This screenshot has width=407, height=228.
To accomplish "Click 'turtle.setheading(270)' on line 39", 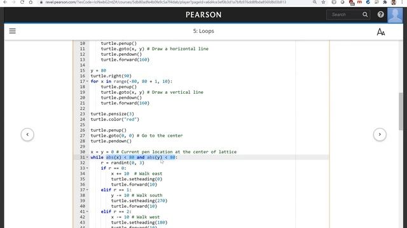I will (x=139, y=201).
